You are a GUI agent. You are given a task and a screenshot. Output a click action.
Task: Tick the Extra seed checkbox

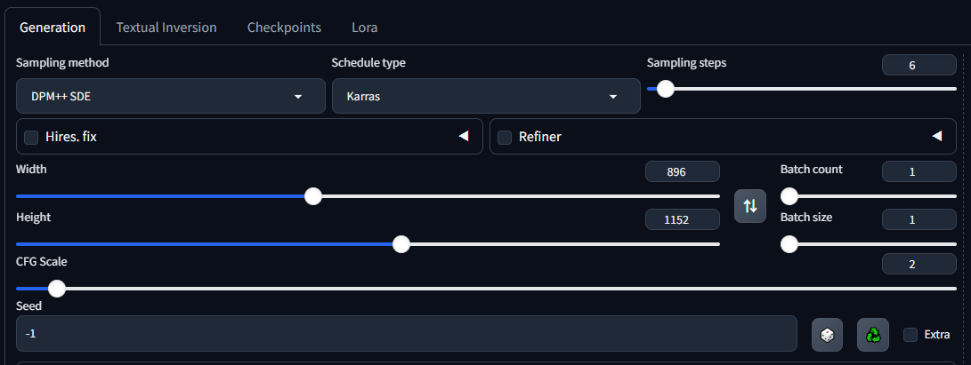pyautogui.click(x=910, y=335)
